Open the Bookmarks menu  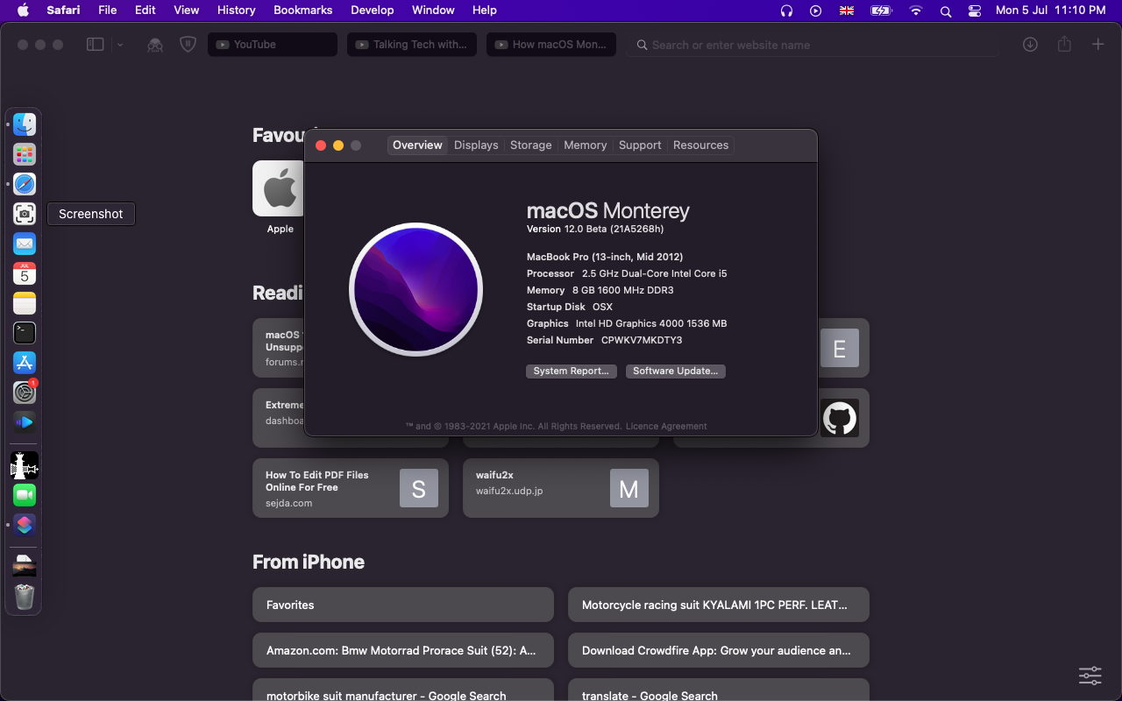point(303,11)
